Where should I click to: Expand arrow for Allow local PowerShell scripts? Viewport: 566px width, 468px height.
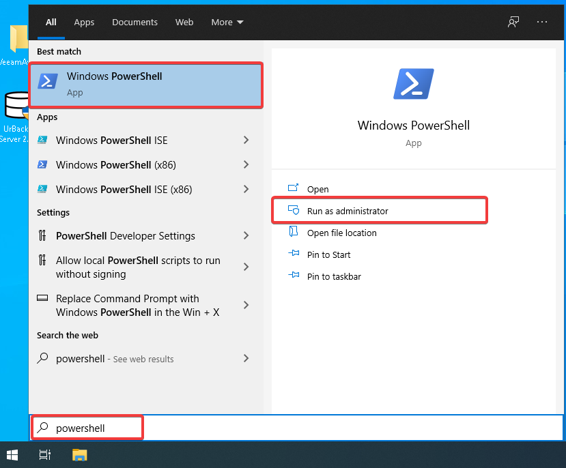coord(246,267)
